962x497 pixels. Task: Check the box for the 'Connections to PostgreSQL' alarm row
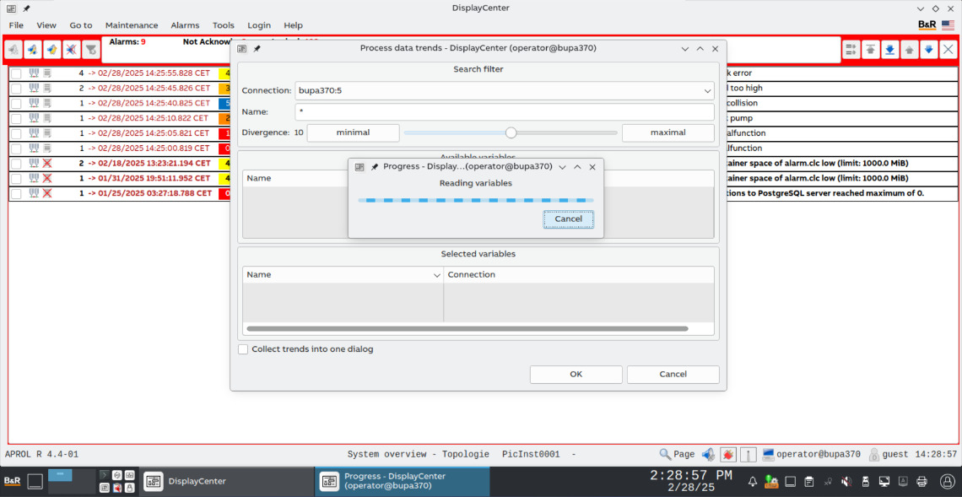[x=16, y=194]
